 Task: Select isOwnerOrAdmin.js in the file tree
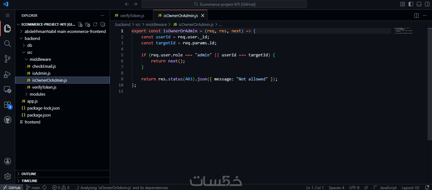tap(62, 80)
